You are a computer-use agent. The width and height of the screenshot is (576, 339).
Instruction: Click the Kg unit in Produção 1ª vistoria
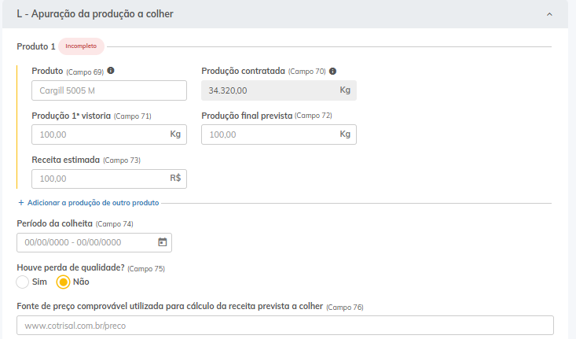pos(175,134)
